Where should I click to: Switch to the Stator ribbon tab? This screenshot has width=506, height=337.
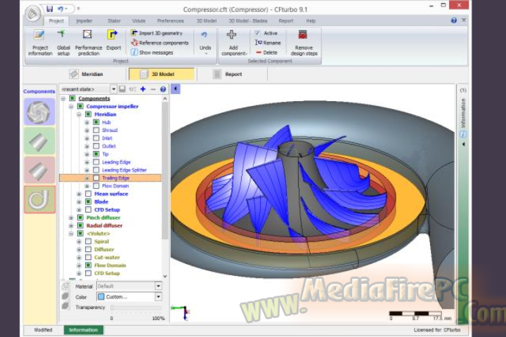[114, 20]
